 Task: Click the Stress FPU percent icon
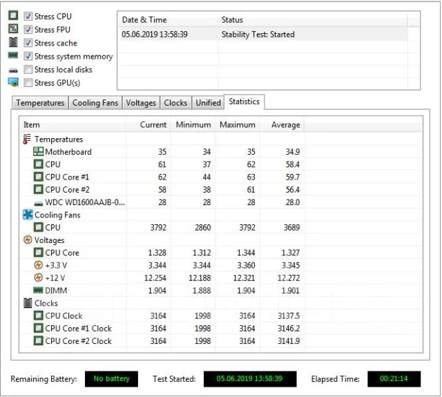coord(13,29)
